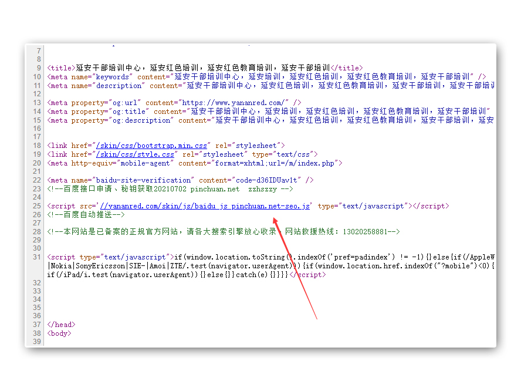
Task: Click the baidu-site-verification meta name
Action: pos(141,180)
